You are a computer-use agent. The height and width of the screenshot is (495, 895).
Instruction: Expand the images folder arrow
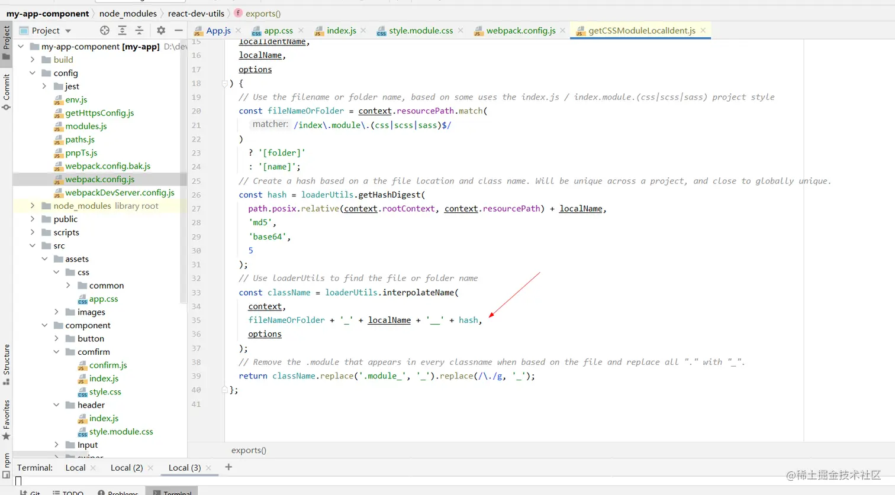pos(57,312)
